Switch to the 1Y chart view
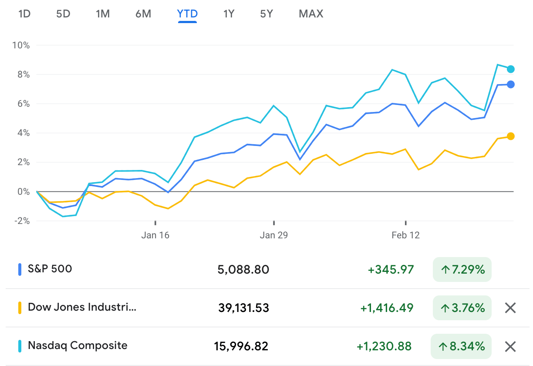The image size is (533, 366). click(229, 14)
